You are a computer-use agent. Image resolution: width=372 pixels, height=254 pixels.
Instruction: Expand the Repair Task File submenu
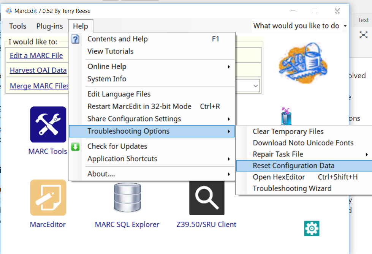(x=304, y=154)
